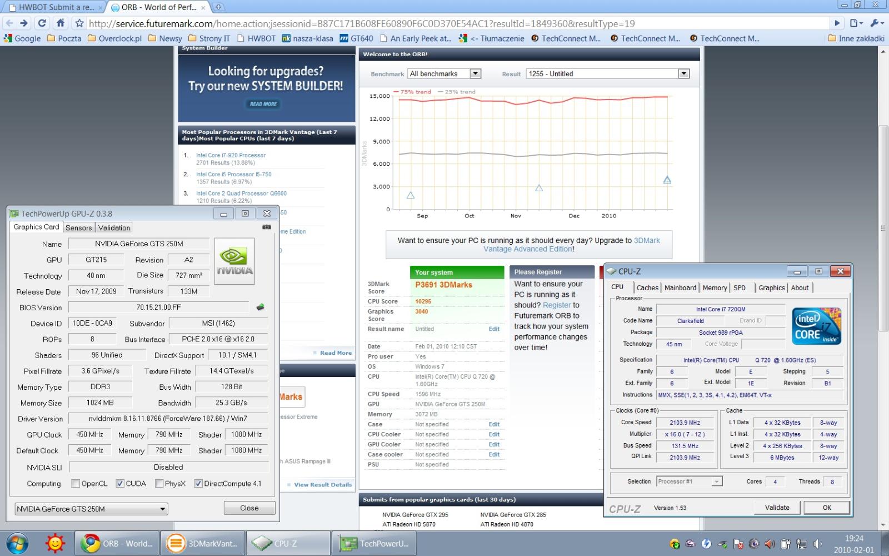Toggle the OpenCL checkbox in GPU-Z
The image size is (889, 556).
pos(76,484)
